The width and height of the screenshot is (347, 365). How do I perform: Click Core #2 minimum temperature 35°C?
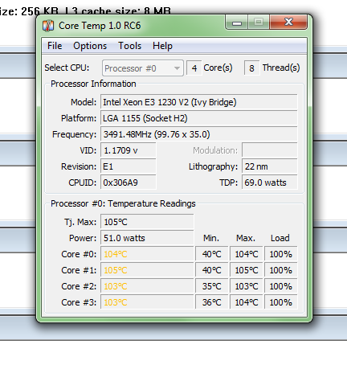point(212,286)
